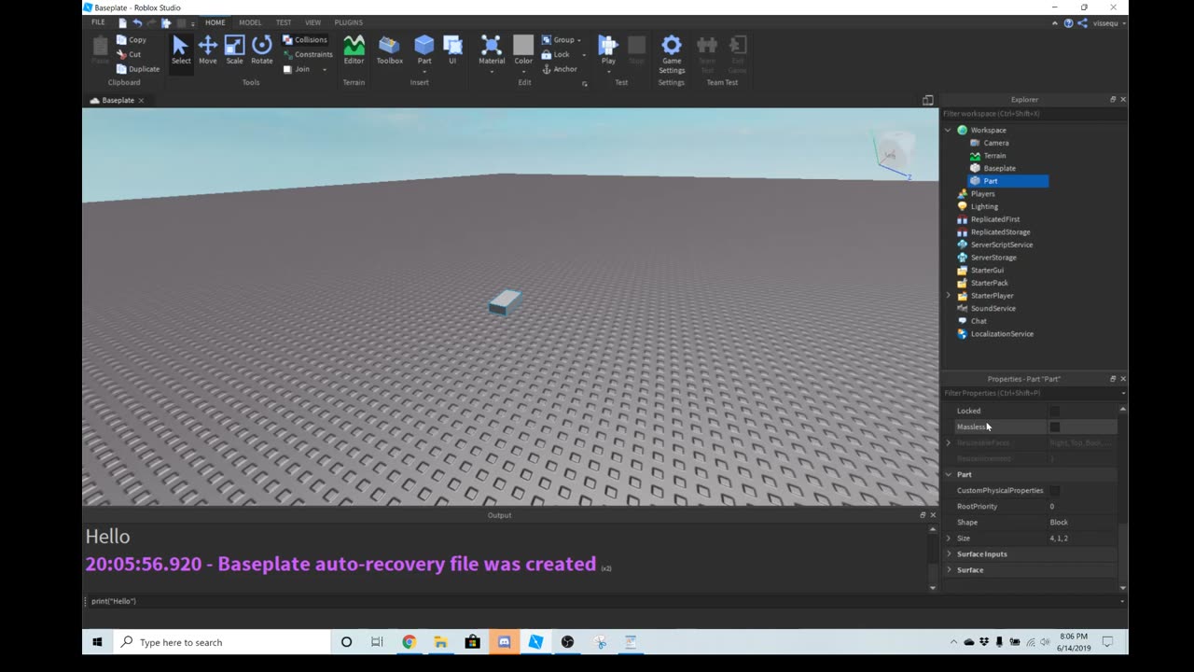Open Google Chrome from taskbar
Viewport: 1194px width, 672px height.
point(409,642)
